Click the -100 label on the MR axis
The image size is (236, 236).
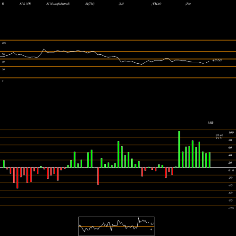(x=231, y=208)
